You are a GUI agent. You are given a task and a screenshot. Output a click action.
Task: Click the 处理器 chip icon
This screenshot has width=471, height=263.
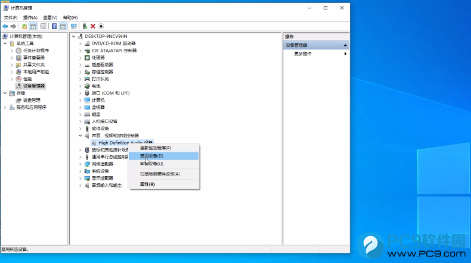point(87,58)
